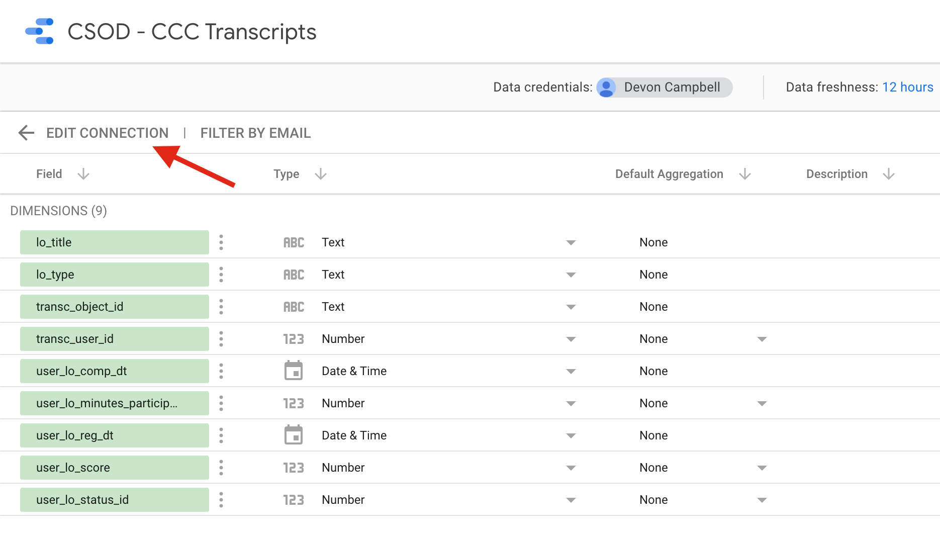Image resolution: width=940 pixels, height=536 pixels.
Task: Open aggregation dropdown for user_lo_status_id
Action: tap(762, 500)
